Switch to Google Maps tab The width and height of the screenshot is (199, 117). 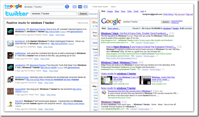117,11
